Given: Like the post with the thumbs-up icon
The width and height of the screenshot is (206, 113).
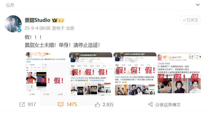Looking at the screenshot, I should click(97, 105).
